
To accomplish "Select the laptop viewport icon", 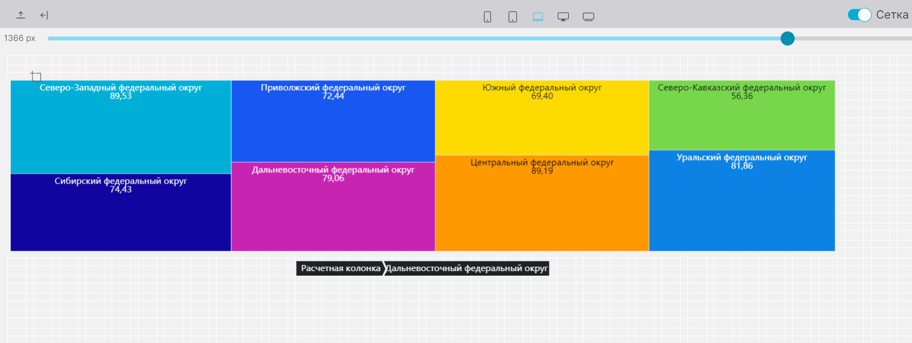I will [x=538, y=17].
